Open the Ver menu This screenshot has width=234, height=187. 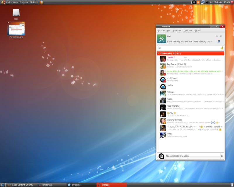click(168, 31)
